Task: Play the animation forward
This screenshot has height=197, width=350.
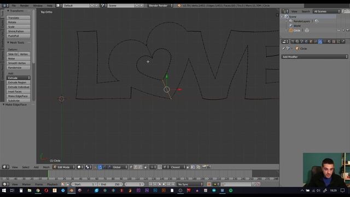Action: 164,184
